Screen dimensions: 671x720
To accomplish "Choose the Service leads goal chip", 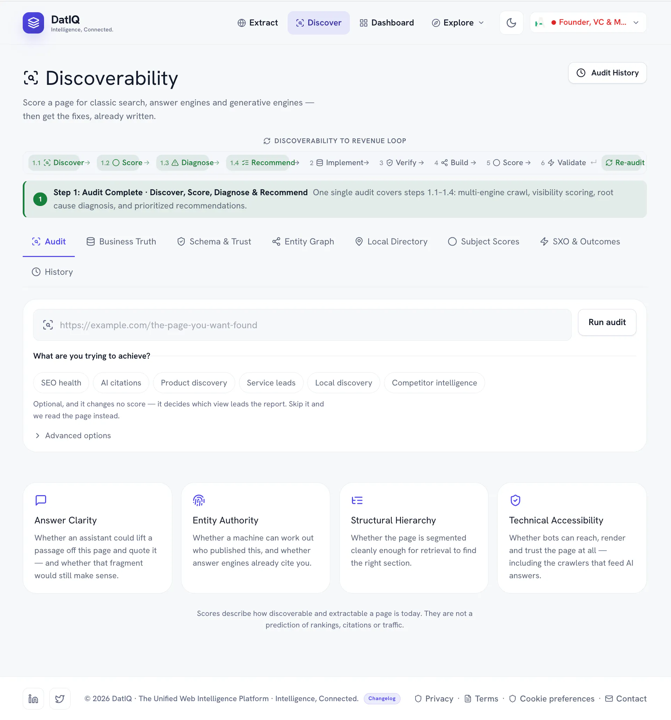I will point(271,383).
